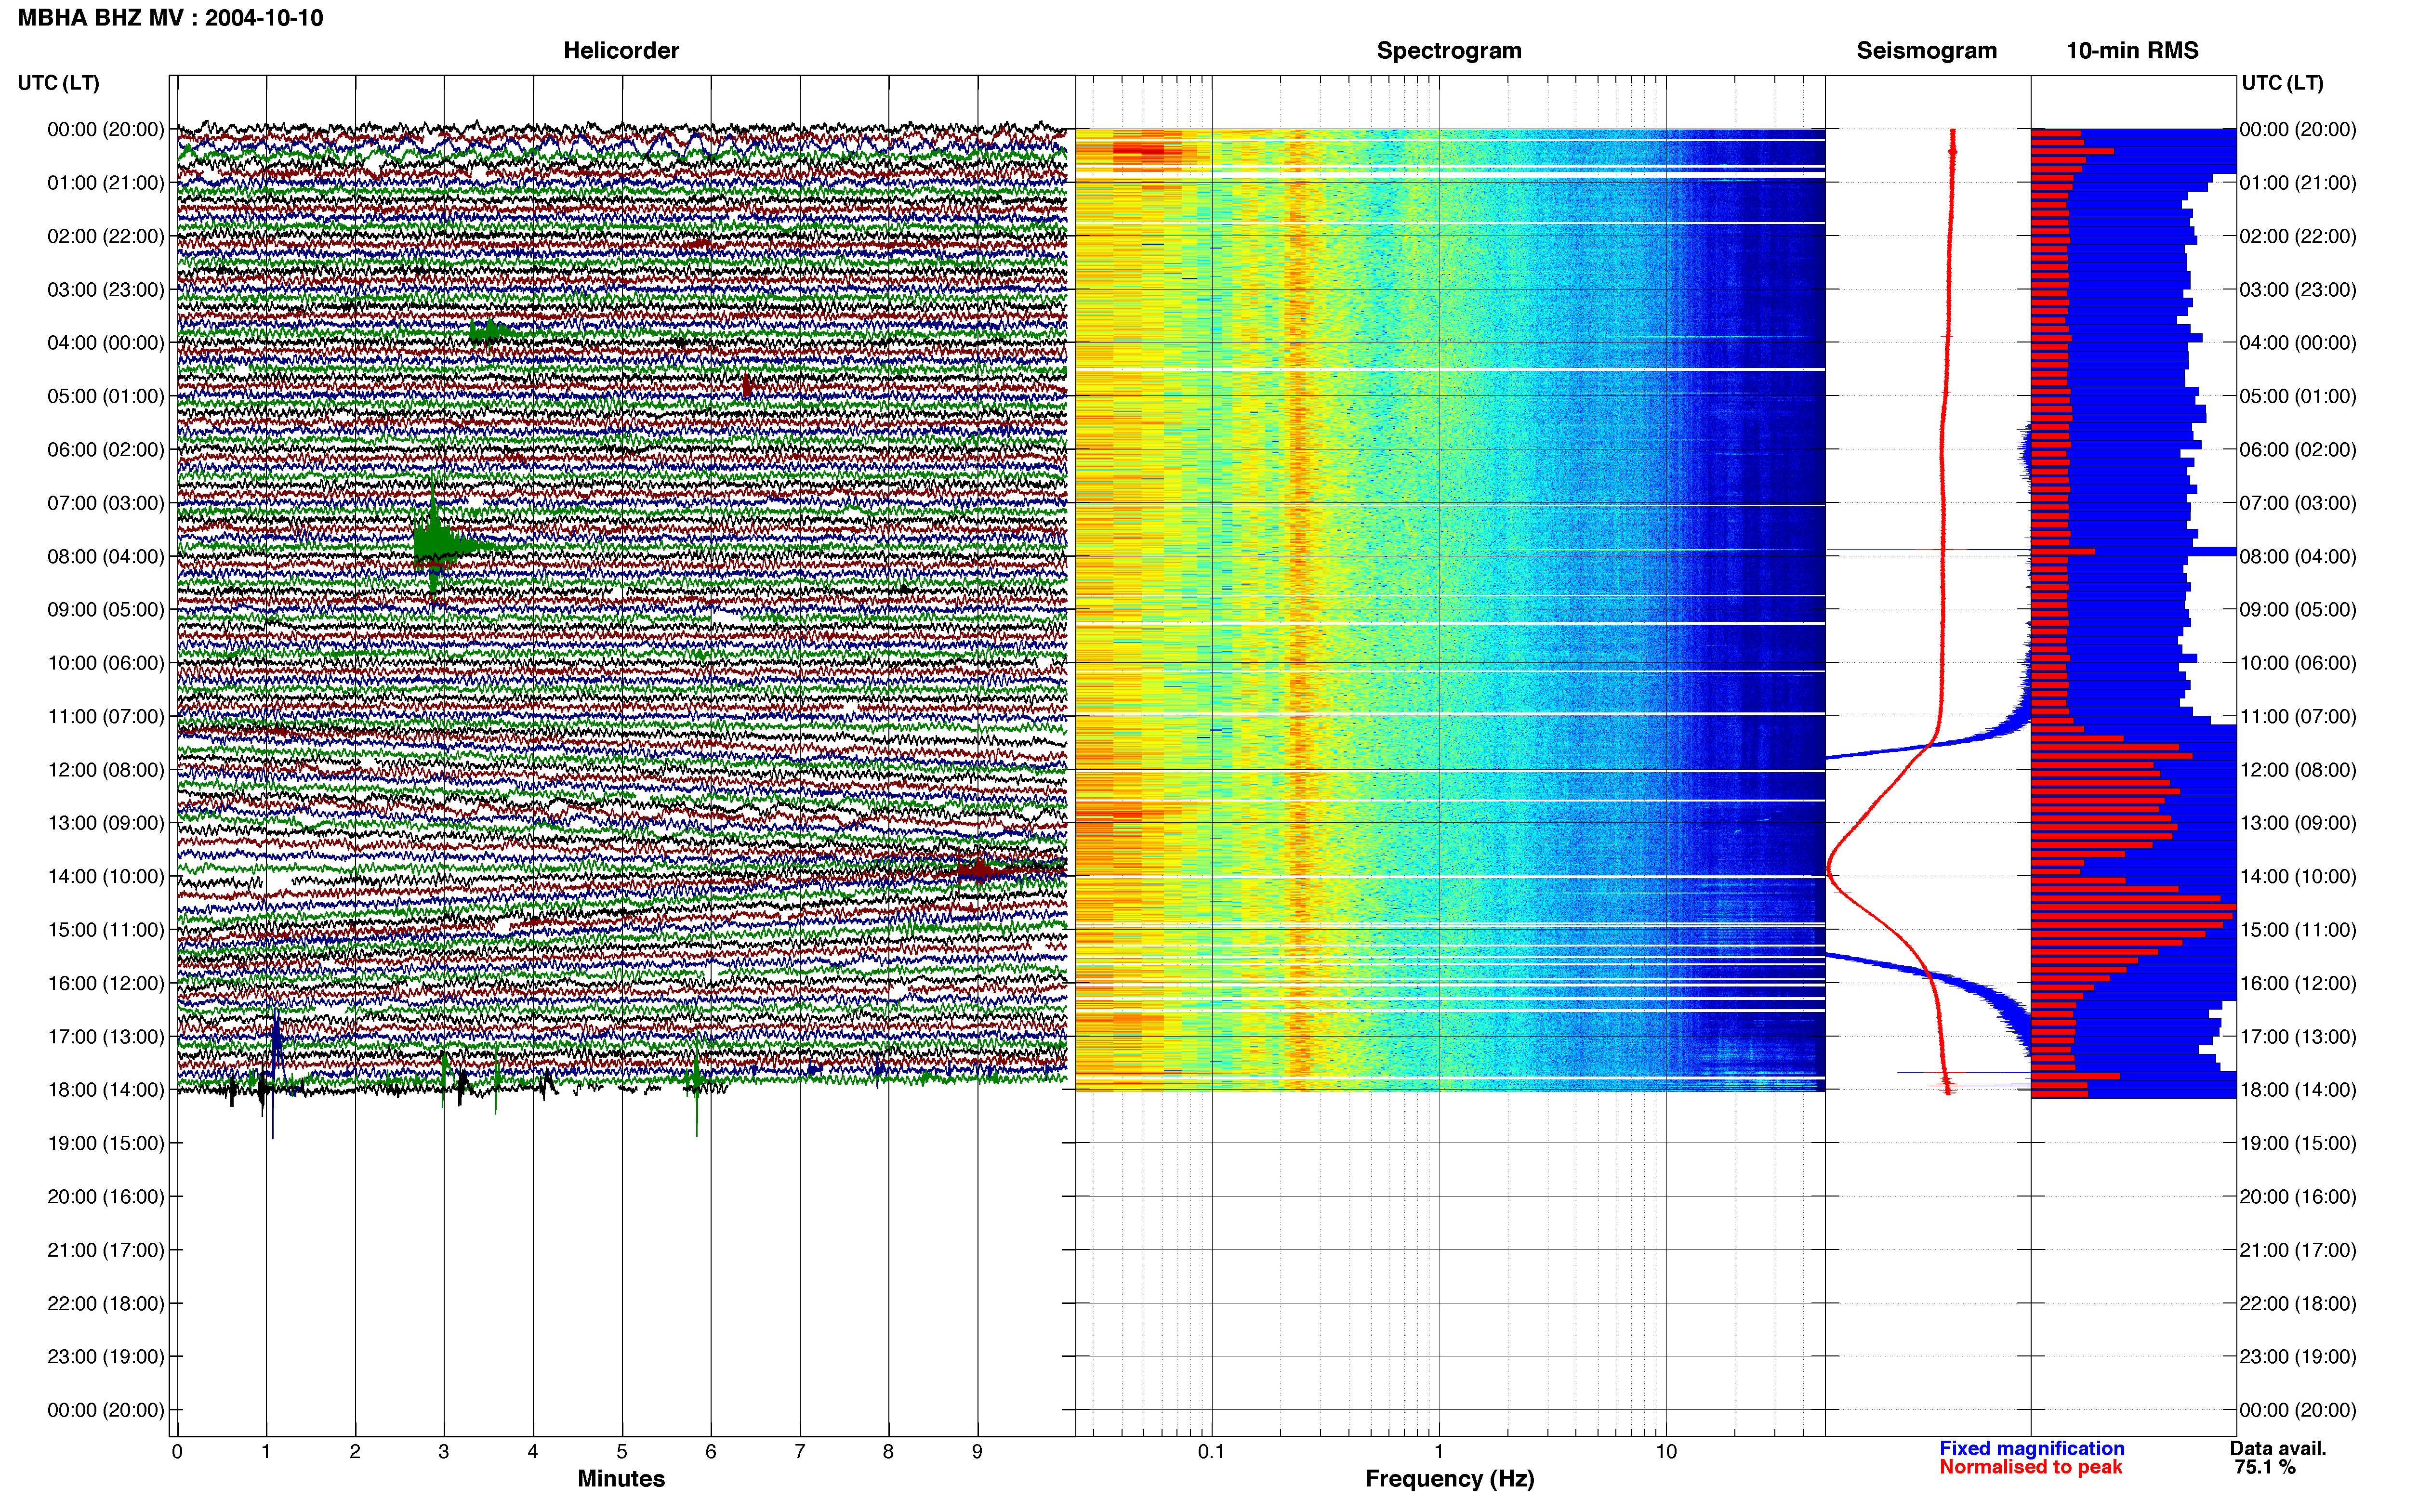The height and width of the screenshot is (1512, 2418).
Task: Click the red low-frequency patch at top of spectrogram
Action: coord(1140,152)
